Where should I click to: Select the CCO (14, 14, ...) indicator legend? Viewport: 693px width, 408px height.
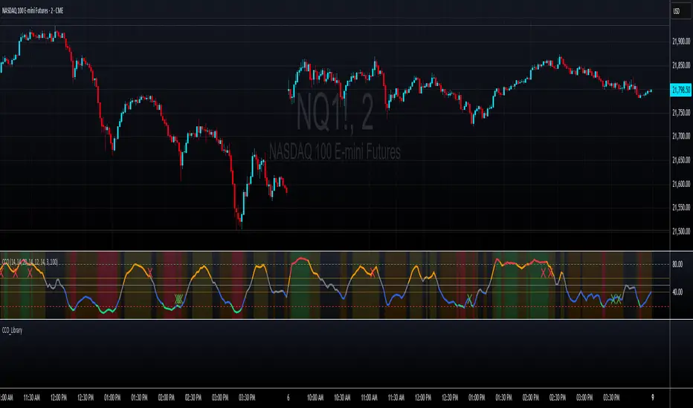[x=30, y=262]
